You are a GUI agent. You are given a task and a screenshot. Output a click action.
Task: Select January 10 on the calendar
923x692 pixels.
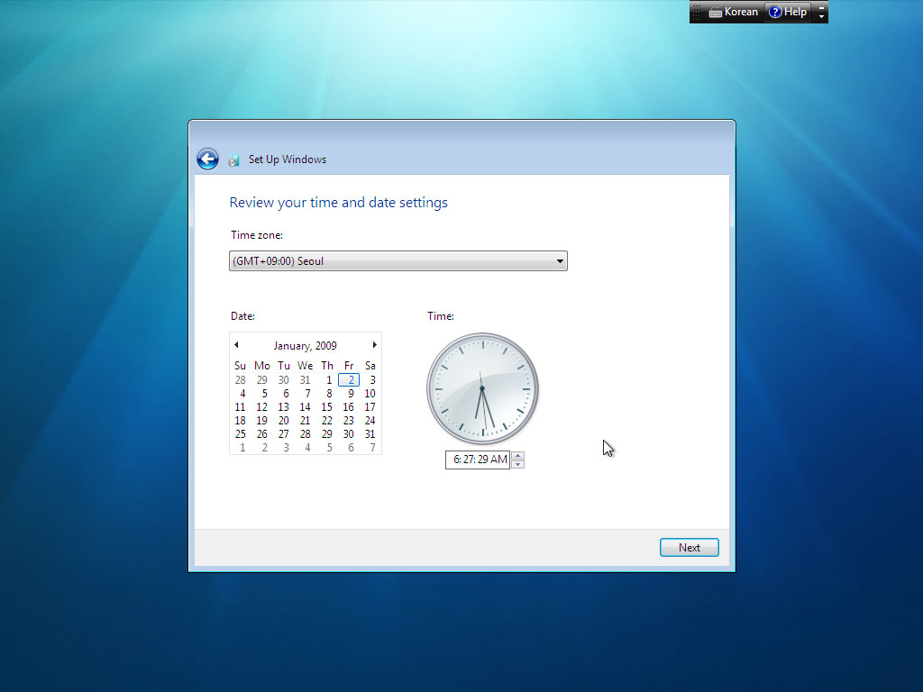(x=370, y=394)
